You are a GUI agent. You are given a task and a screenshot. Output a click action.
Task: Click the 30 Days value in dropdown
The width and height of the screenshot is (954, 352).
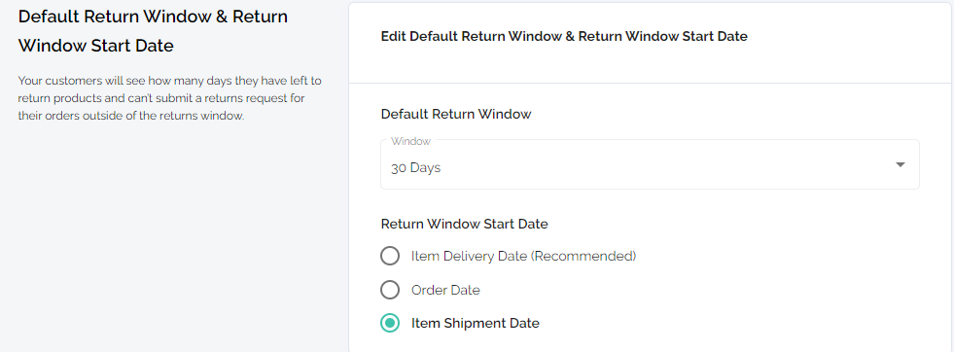coord(415,168)
